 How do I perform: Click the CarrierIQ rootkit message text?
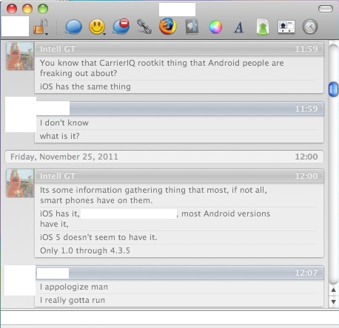pos(162,68)
